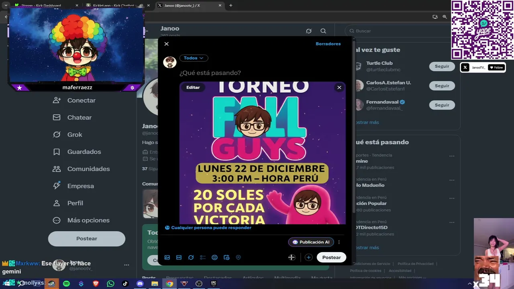The height and width of the screenshot is (289, 514).
Task: Open WhatsApp from the taskbar
Action: [110, 284]
